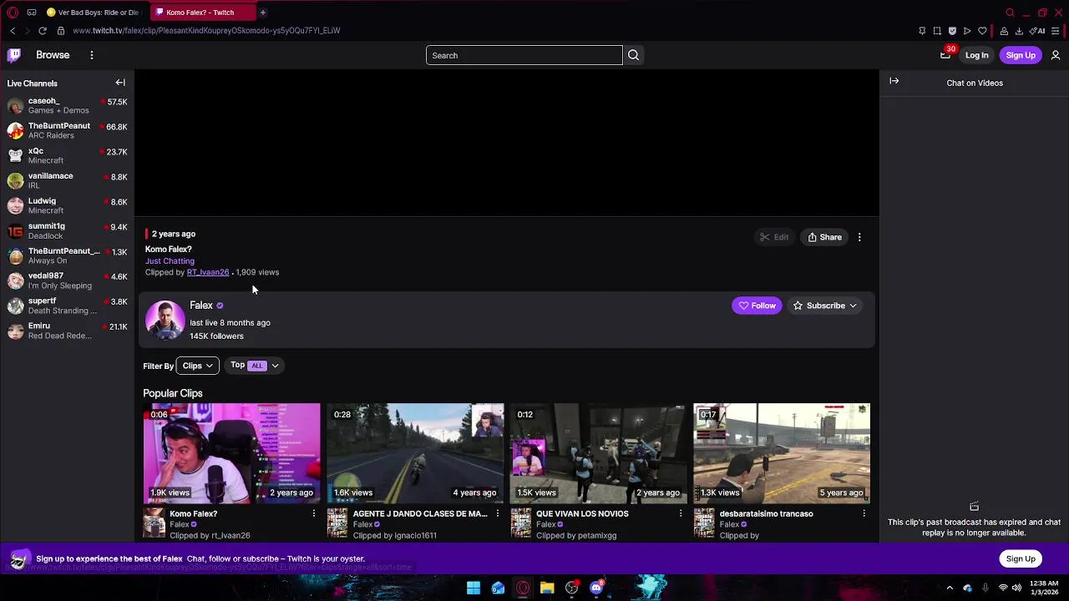Focus the Twitch search field

click(x=524, y=55)
